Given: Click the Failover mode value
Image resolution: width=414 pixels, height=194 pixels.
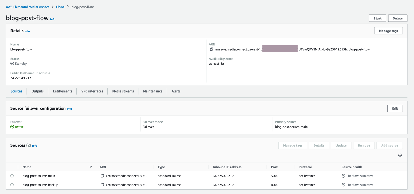Looking at the screenshot, I should 148,127.
